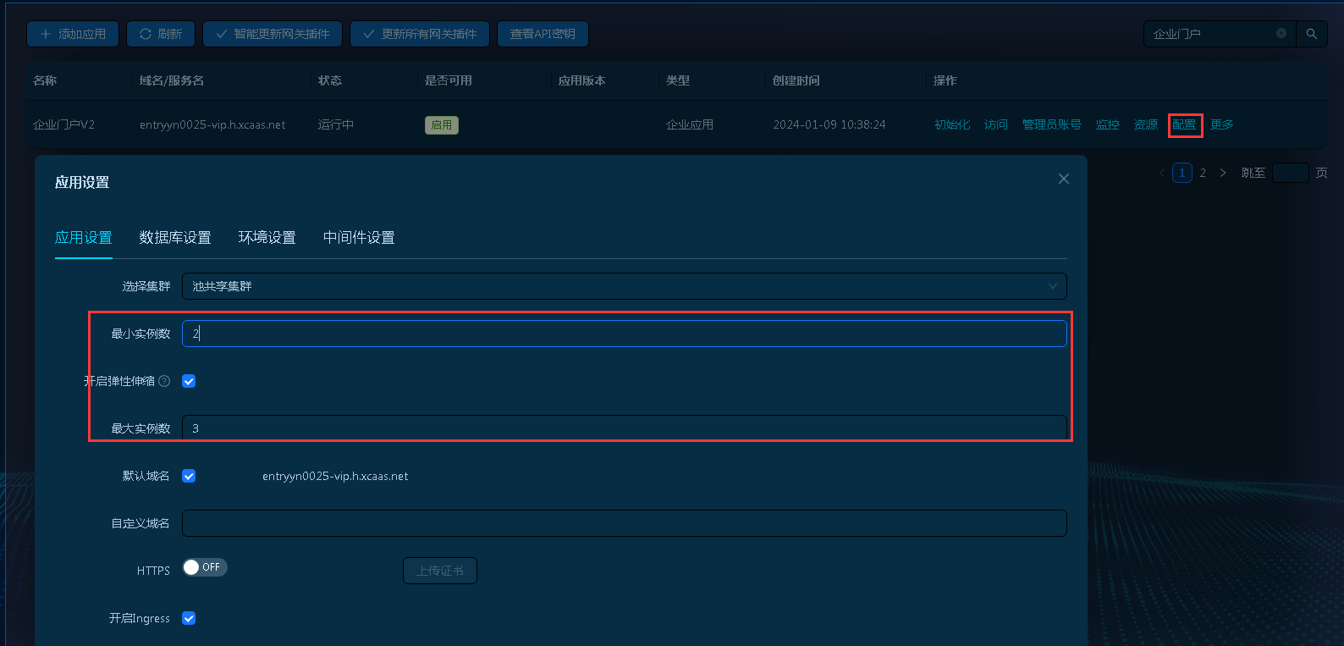
Task: Click the 2024-01-09 10:38:24 creation time
Action: click(x=829, y=124)
